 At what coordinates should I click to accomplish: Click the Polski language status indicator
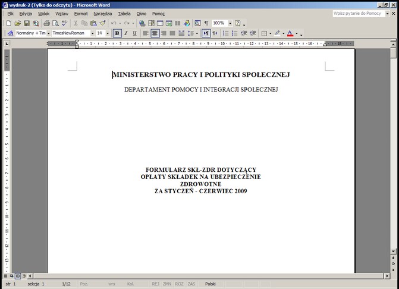click(x=211, y=284)
